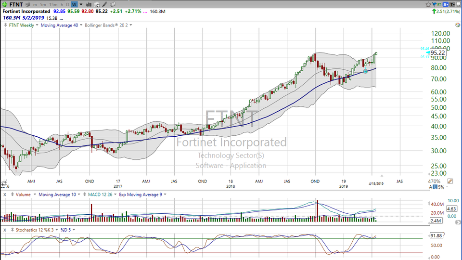The width and height of the screenshot is (462, 260).
Task: Toggle the "S%" scale option
Action: tap(441, 187)
